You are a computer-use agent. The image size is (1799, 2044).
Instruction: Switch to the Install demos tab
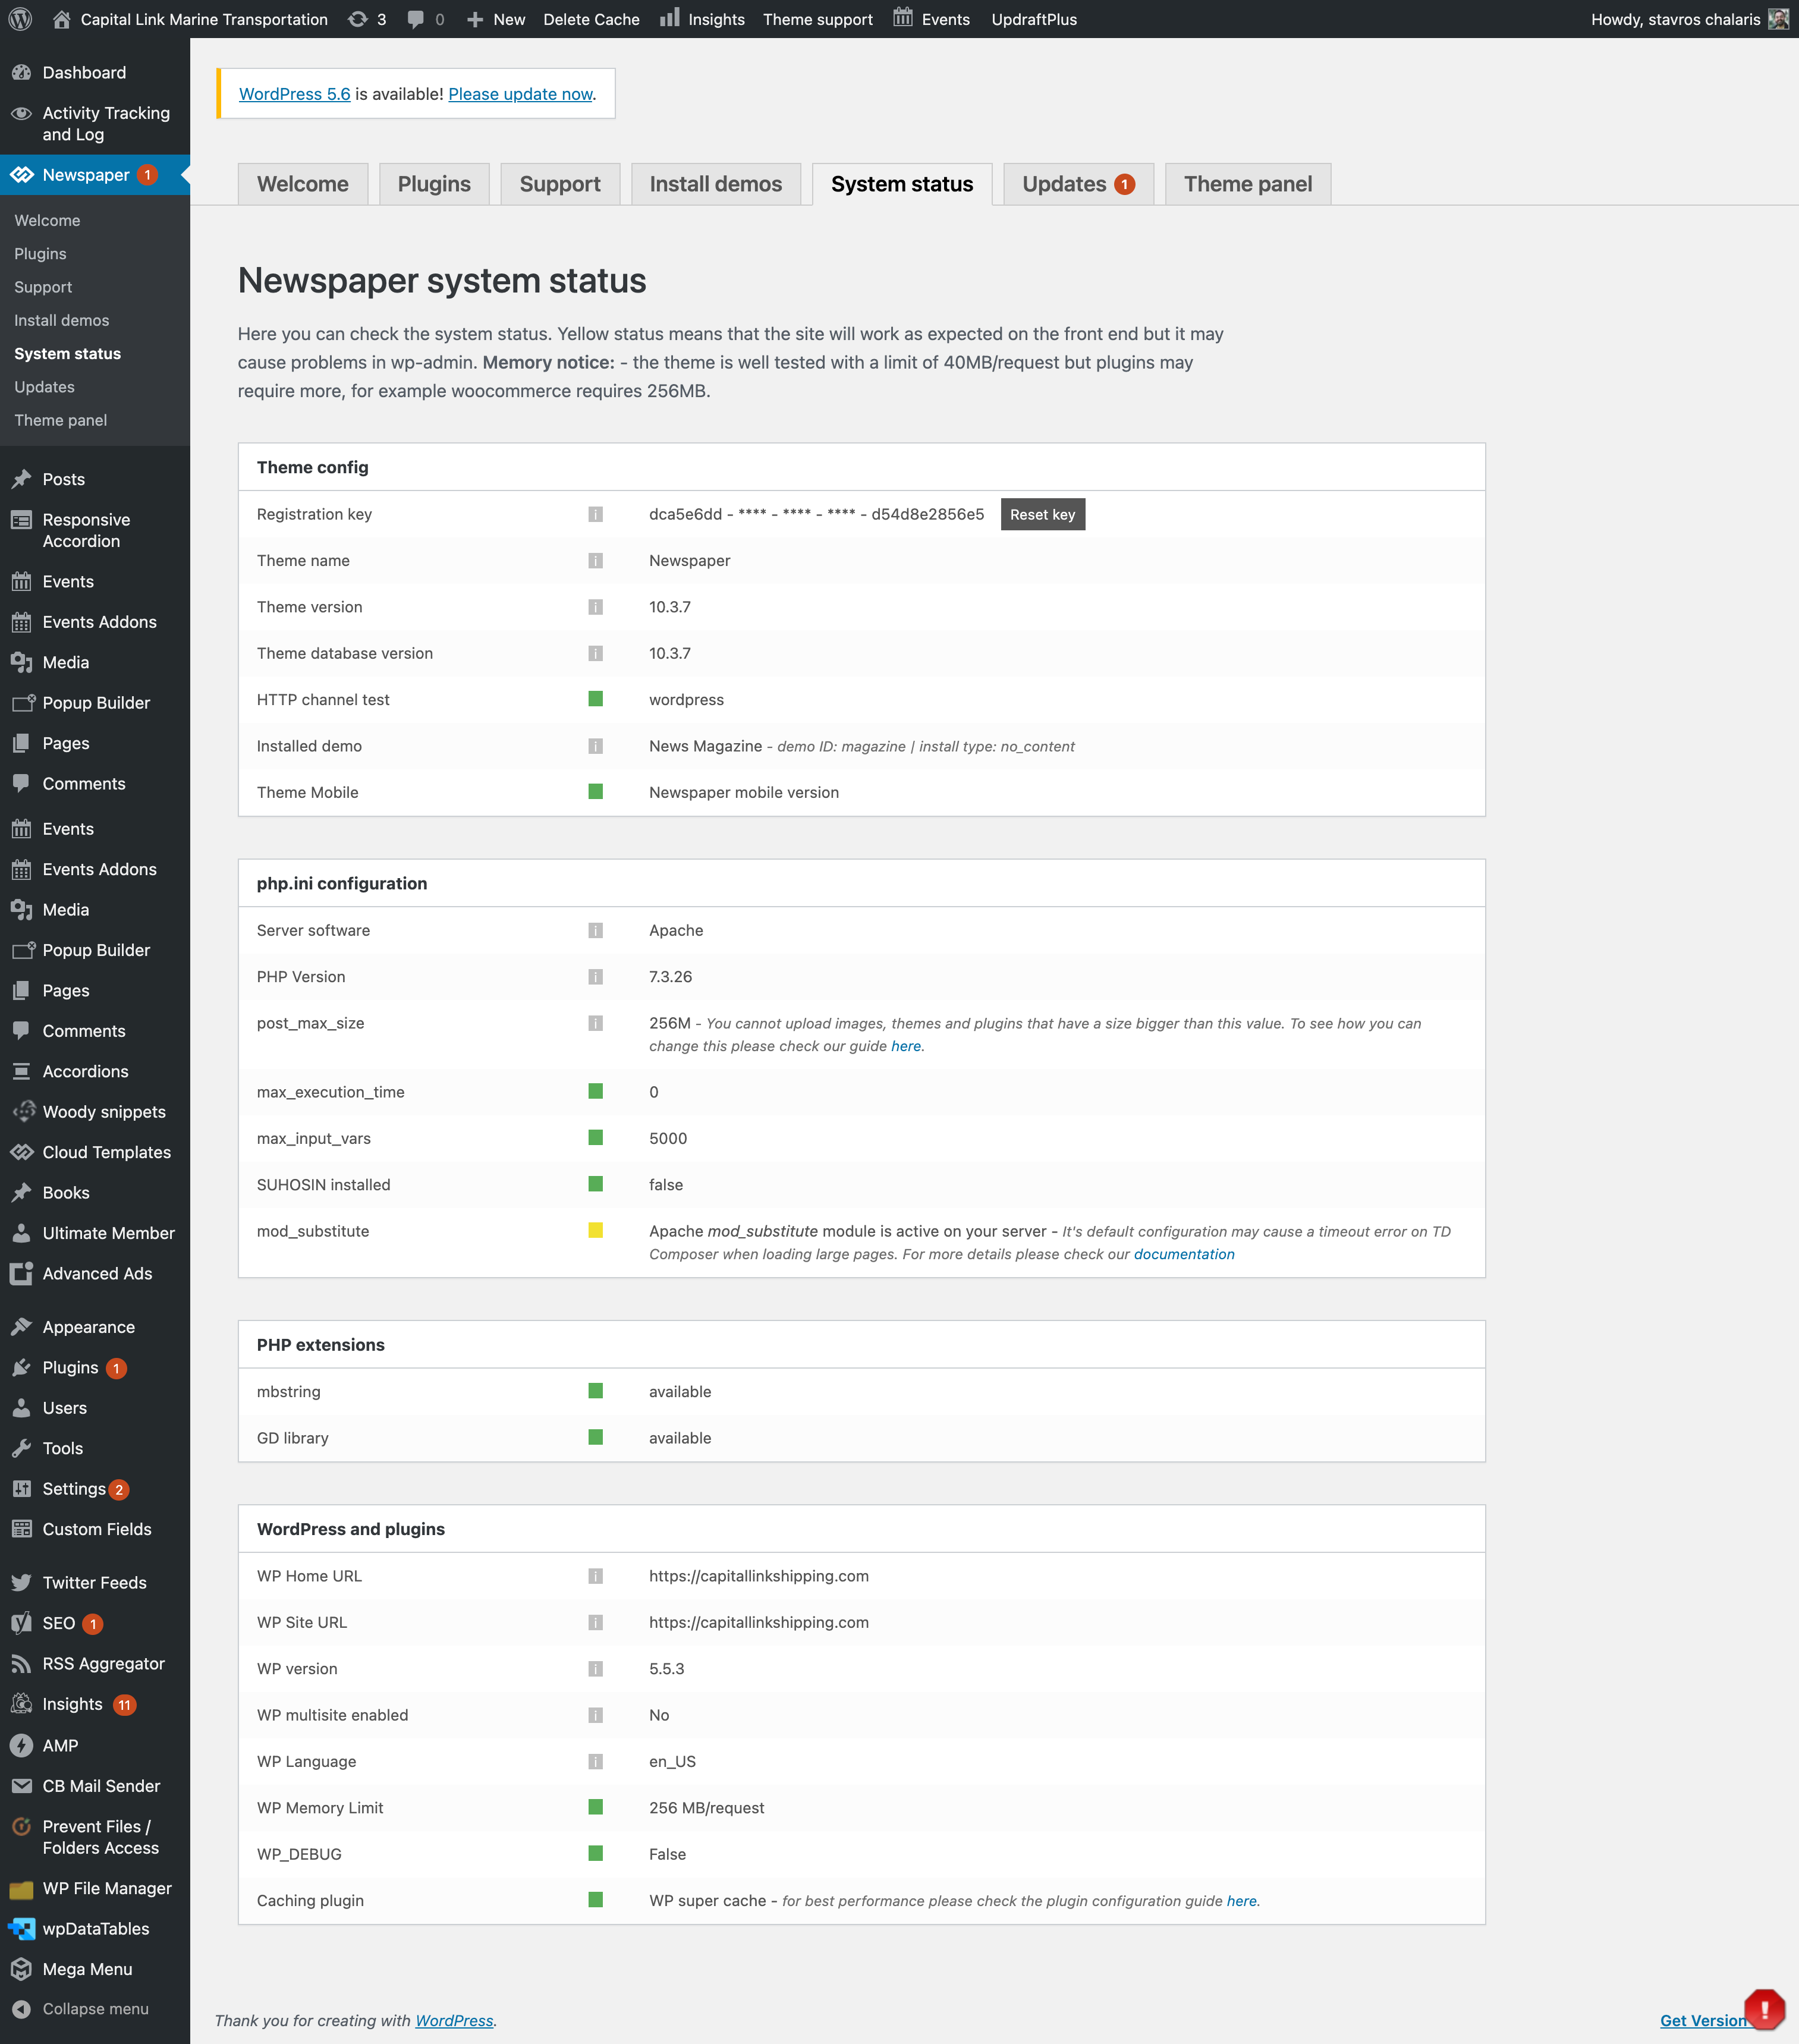716,184
